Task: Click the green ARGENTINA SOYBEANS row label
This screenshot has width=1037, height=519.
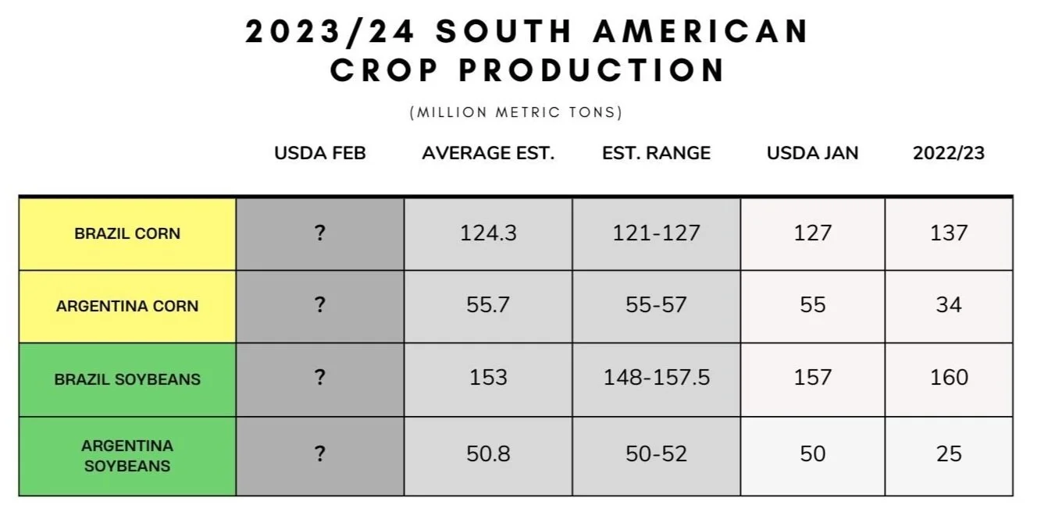Action: point(127,456)
